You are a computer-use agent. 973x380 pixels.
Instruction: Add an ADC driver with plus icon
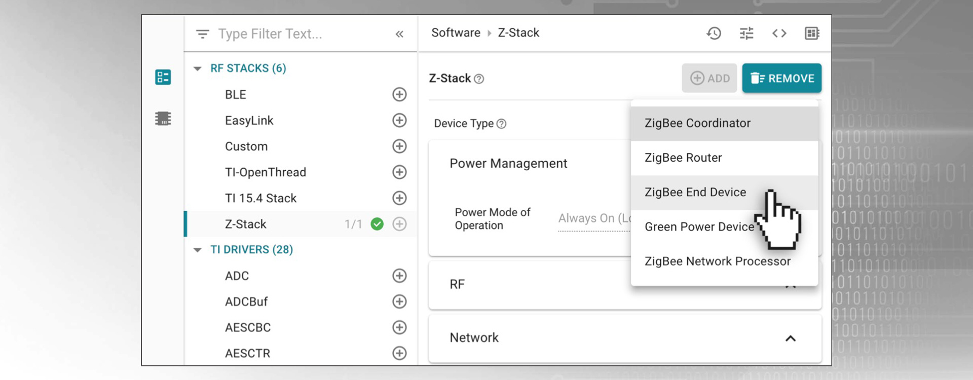[x=399, y=276]
